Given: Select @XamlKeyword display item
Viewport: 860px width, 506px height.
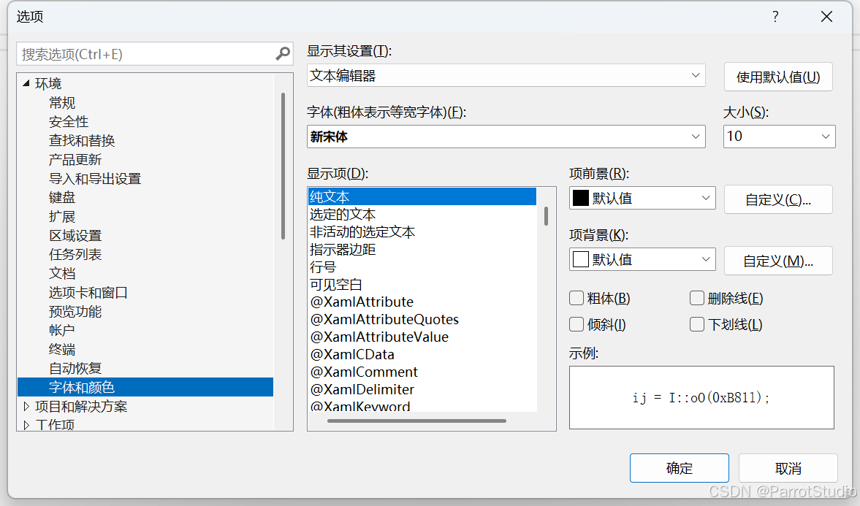Looking at the screenshot, I should [360, 406].
